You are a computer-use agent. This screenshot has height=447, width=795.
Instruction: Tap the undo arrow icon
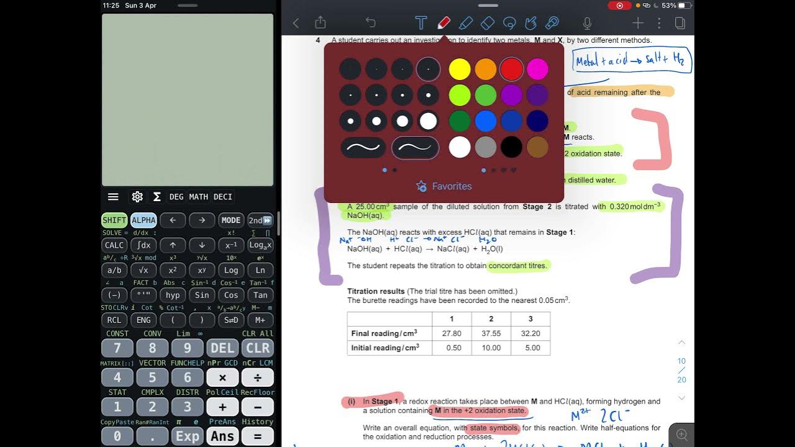tap(371, 23)
